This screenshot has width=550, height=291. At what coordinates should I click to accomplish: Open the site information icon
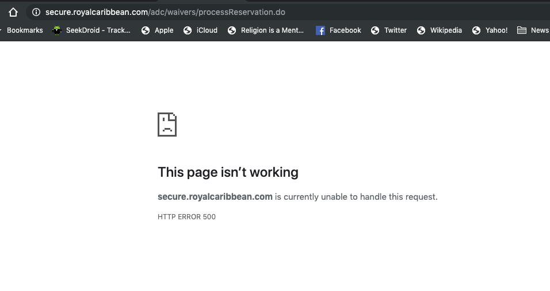[x=36, y=12]
